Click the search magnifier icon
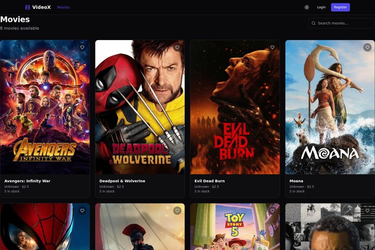The image size is (375, 250). 314,23
